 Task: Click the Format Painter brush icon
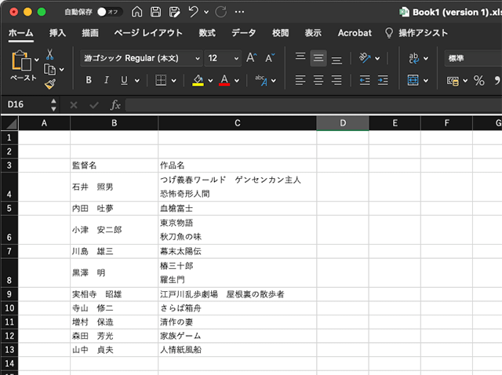coord(49,84)
